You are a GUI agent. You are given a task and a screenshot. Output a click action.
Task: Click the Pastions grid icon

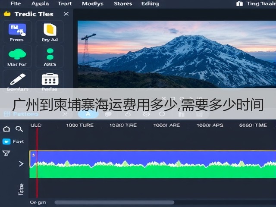pos(7,114)
